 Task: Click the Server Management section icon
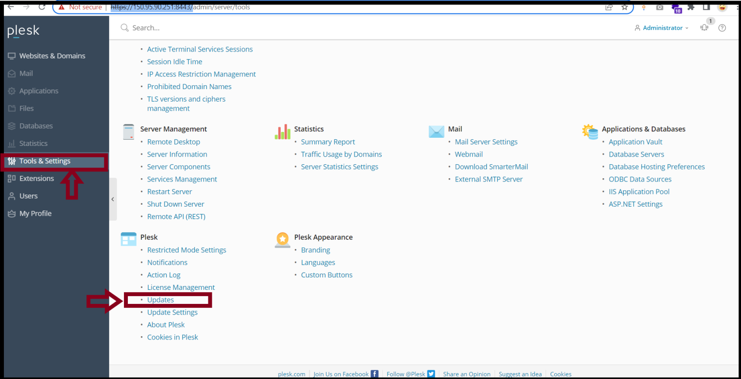(129, 132)
